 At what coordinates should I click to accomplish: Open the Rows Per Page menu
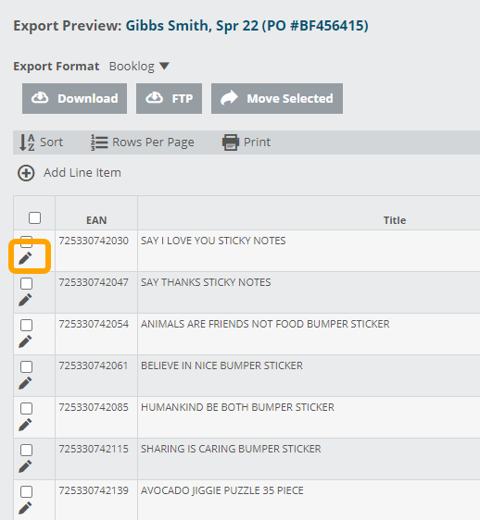(143, 142)
